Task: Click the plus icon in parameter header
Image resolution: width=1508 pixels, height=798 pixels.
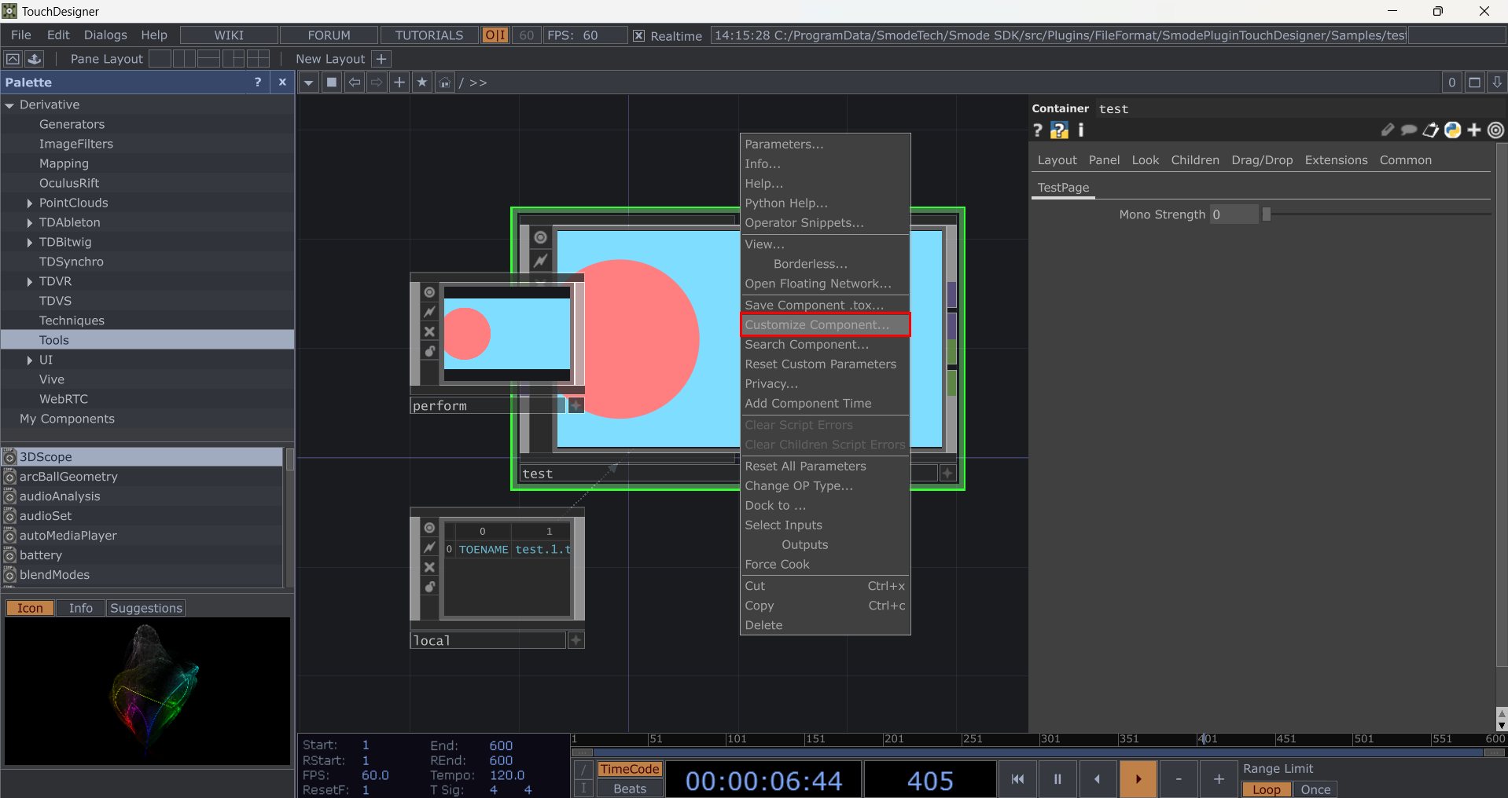Action: 1474,130
